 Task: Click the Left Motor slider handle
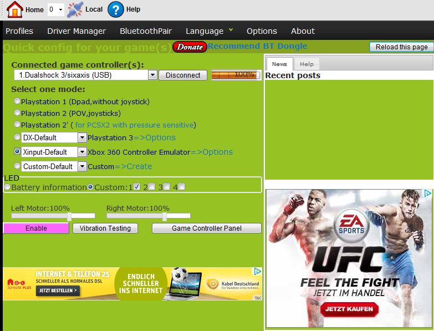click(x=69, y=216)
